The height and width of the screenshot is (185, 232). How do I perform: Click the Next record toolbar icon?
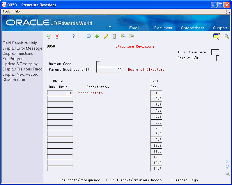[x=132, y=36]
